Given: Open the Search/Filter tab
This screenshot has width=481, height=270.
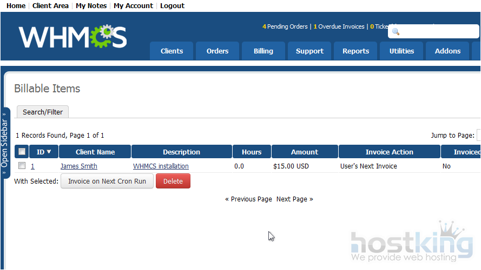Looking at the screenshot, I should coord(43,112).
